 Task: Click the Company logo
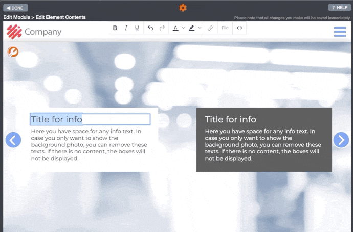14,32
